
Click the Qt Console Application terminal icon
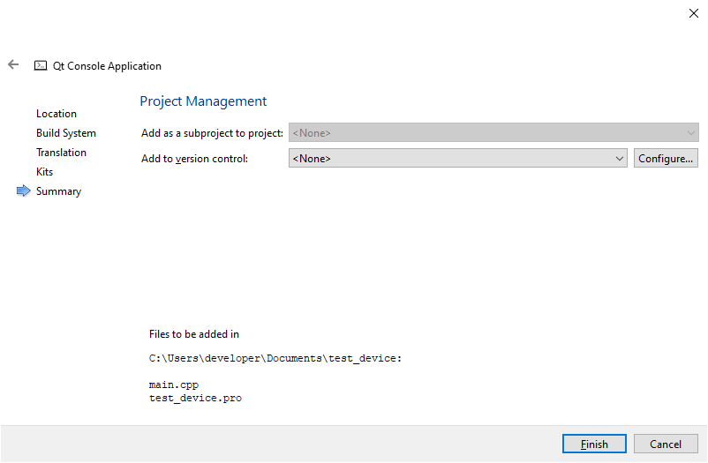click(41, 66)
